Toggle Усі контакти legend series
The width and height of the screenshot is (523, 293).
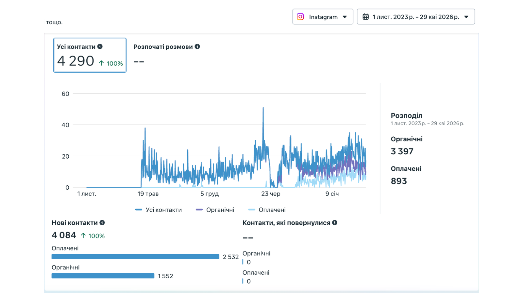159,210
